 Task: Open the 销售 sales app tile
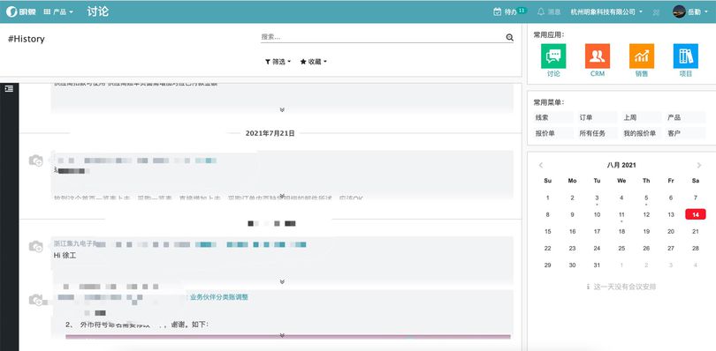click(642, 60)
